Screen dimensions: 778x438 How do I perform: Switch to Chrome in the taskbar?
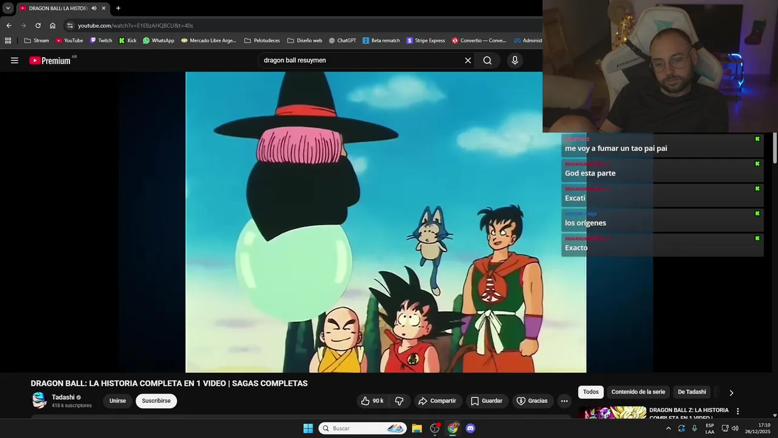coord(453,428)
